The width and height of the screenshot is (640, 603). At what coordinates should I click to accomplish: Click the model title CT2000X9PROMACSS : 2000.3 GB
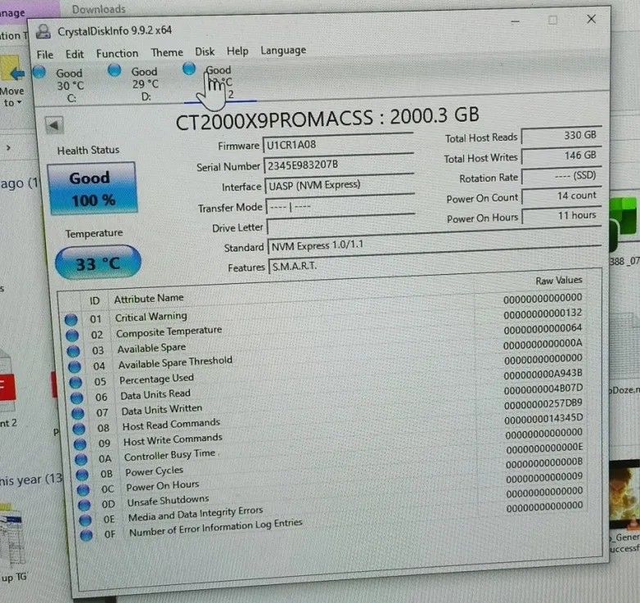pos(327,119)
